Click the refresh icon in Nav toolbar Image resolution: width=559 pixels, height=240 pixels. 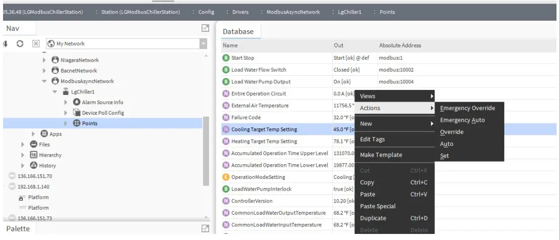[x=20, y=44]
